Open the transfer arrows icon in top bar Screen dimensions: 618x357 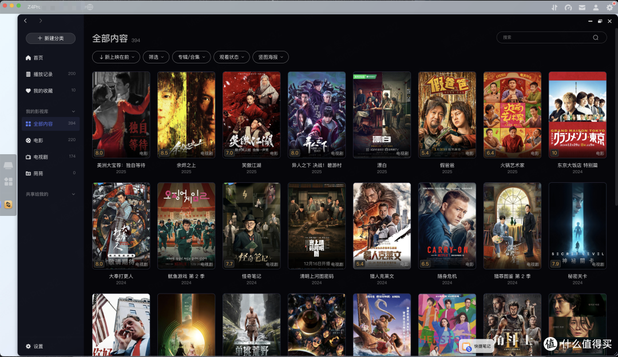[x=554, y=7]
